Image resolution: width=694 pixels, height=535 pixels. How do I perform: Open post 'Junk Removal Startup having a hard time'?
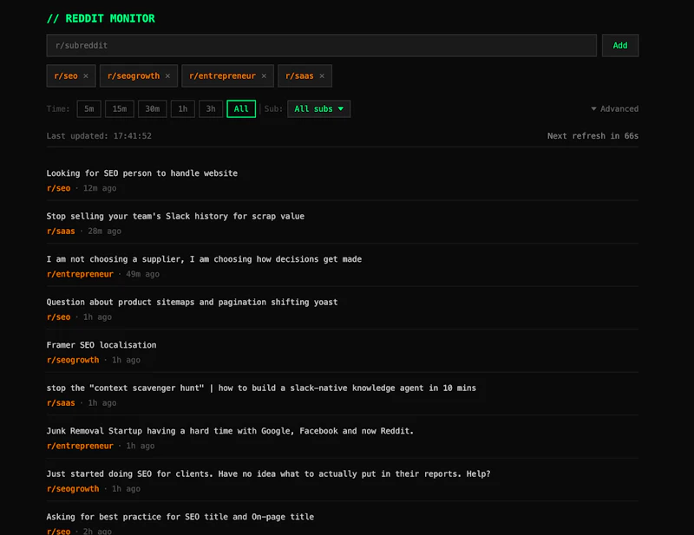pos(230,431)
